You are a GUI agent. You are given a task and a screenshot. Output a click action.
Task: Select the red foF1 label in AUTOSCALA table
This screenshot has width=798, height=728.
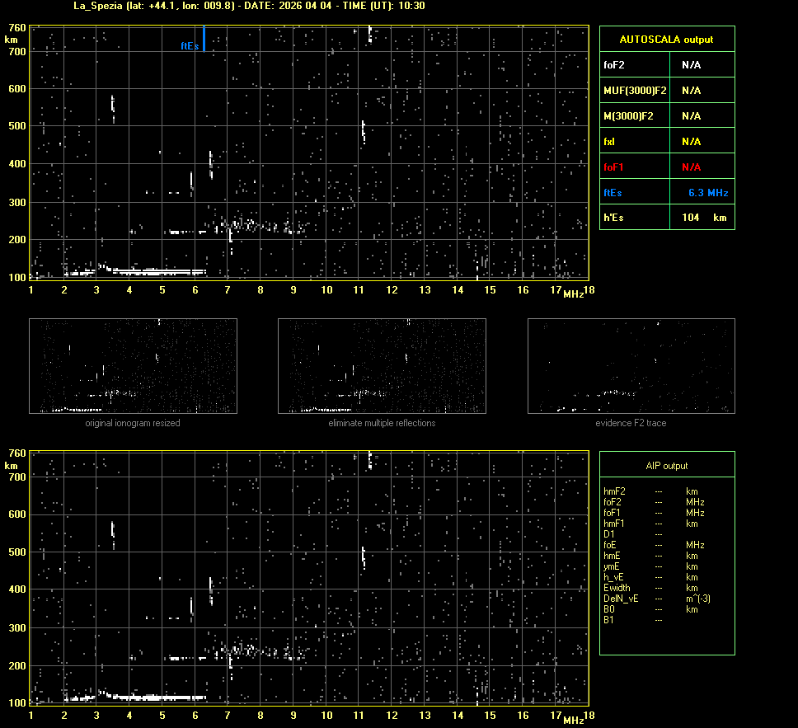click(612, 167)
